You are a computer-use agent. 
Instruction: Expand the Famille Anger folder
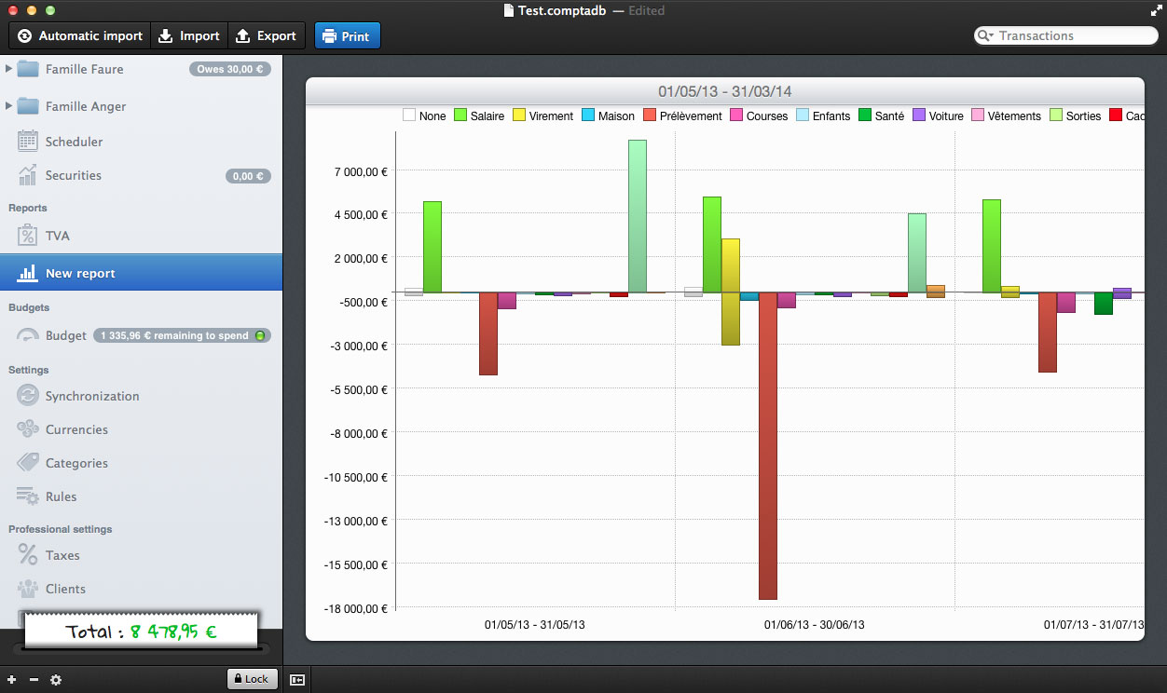point(9,106)
